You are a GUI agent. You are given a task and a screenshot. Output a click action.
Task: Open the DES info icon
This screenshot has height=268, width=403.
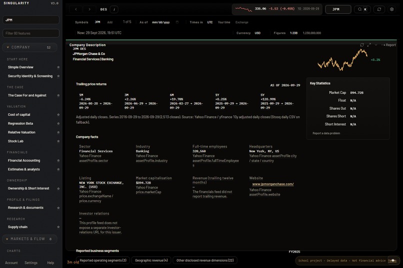point(114,9)
